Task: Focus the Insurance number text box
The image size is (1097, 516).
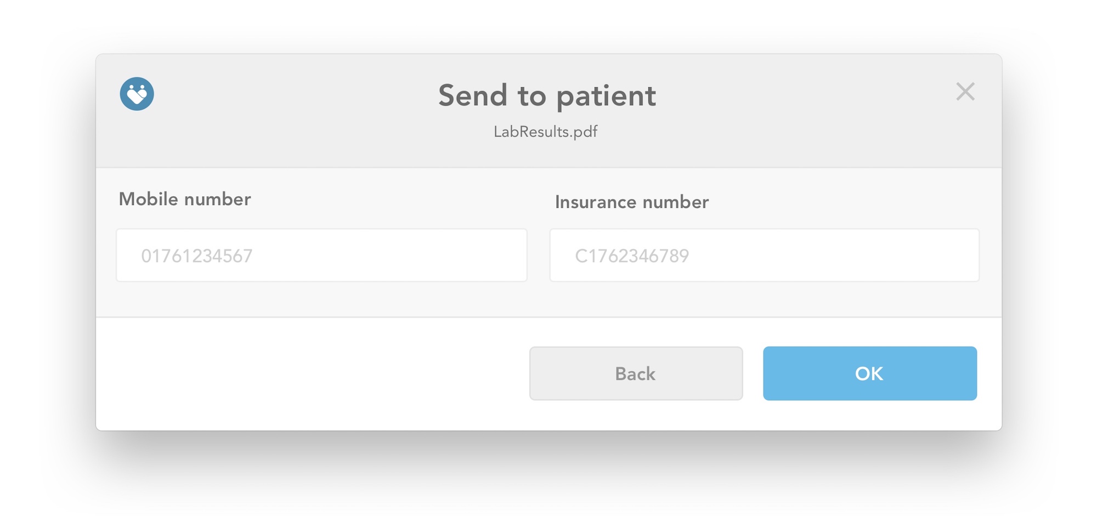Action: pyautogui.click(x=764, y=256)
